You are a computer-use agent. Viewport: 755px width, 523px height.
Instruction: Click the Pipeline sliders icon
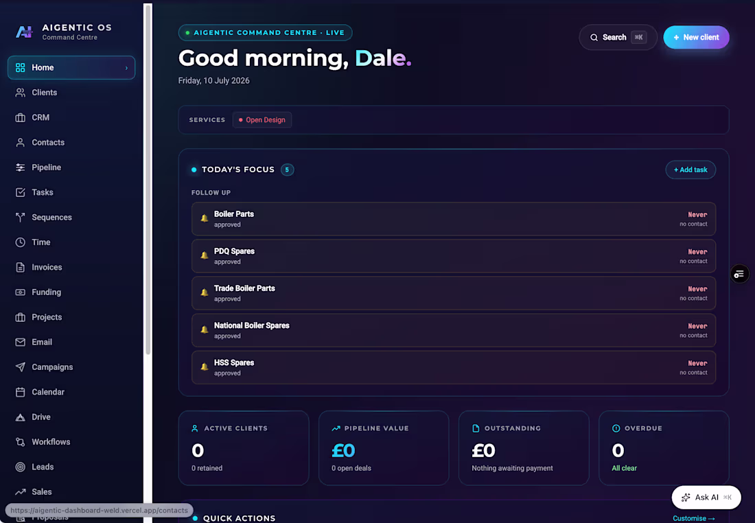(x=20, y=167)
